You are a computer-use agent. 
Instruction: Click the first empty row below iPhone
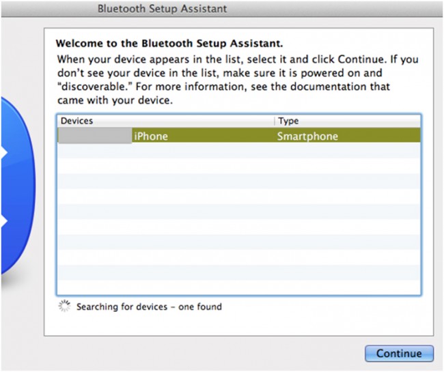[x=238, y=152]
